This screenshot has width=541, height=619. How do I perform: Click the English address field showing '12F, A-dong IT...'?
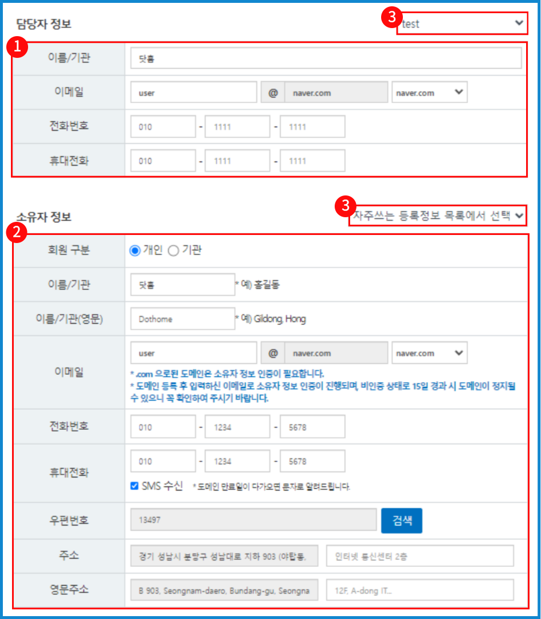tap(420, 589)
